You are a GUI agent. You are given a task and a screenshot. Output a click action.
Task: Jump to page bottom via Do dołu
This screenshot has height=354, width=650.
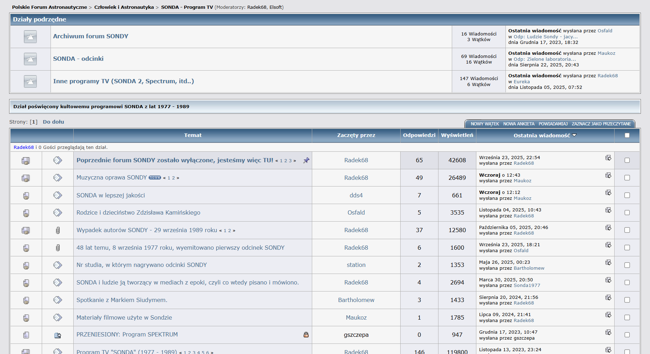(53, 122)
